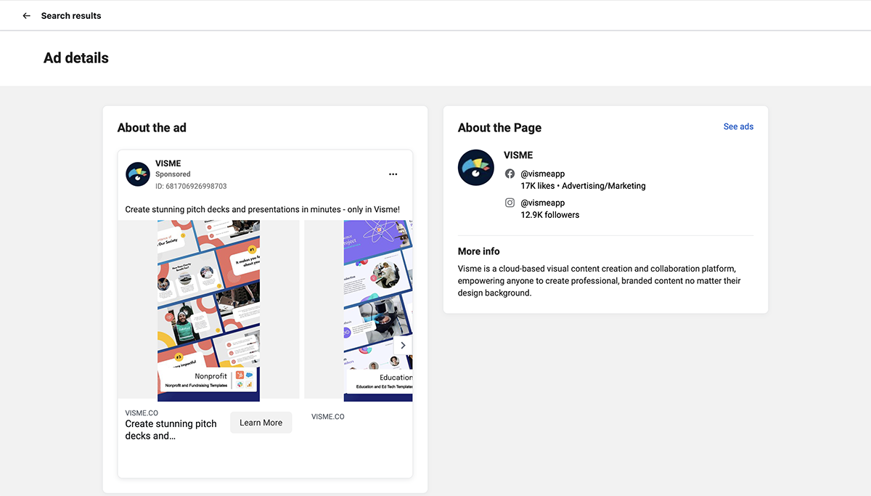Screen dimensions: 871x496
Task: Click the VISME logo in the ad header
Action: coord(138,174)
